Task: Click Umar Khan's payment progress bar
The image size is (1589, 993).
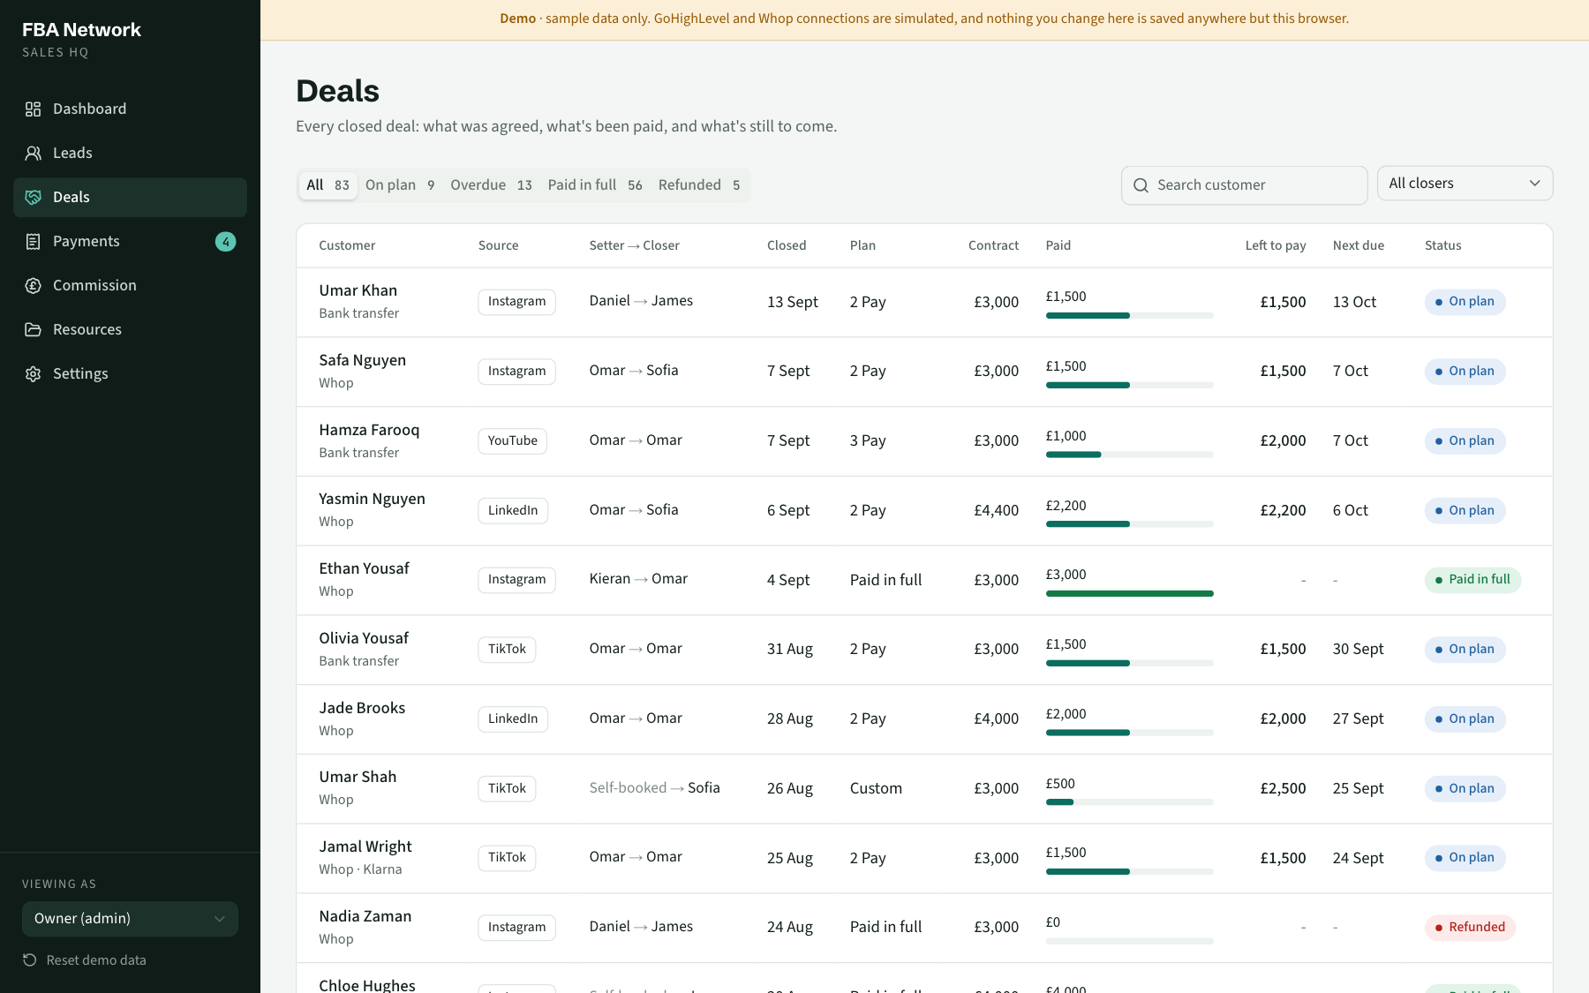Action: [x=1129, y=315]
